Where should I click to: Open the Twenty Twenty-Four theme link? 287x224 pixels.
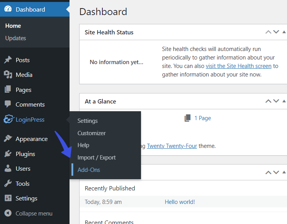(x=172, y=146)
